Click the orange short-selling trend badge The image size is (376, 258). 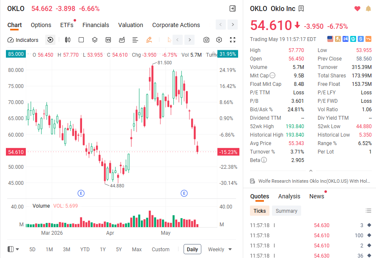click(x=368, y=39)
